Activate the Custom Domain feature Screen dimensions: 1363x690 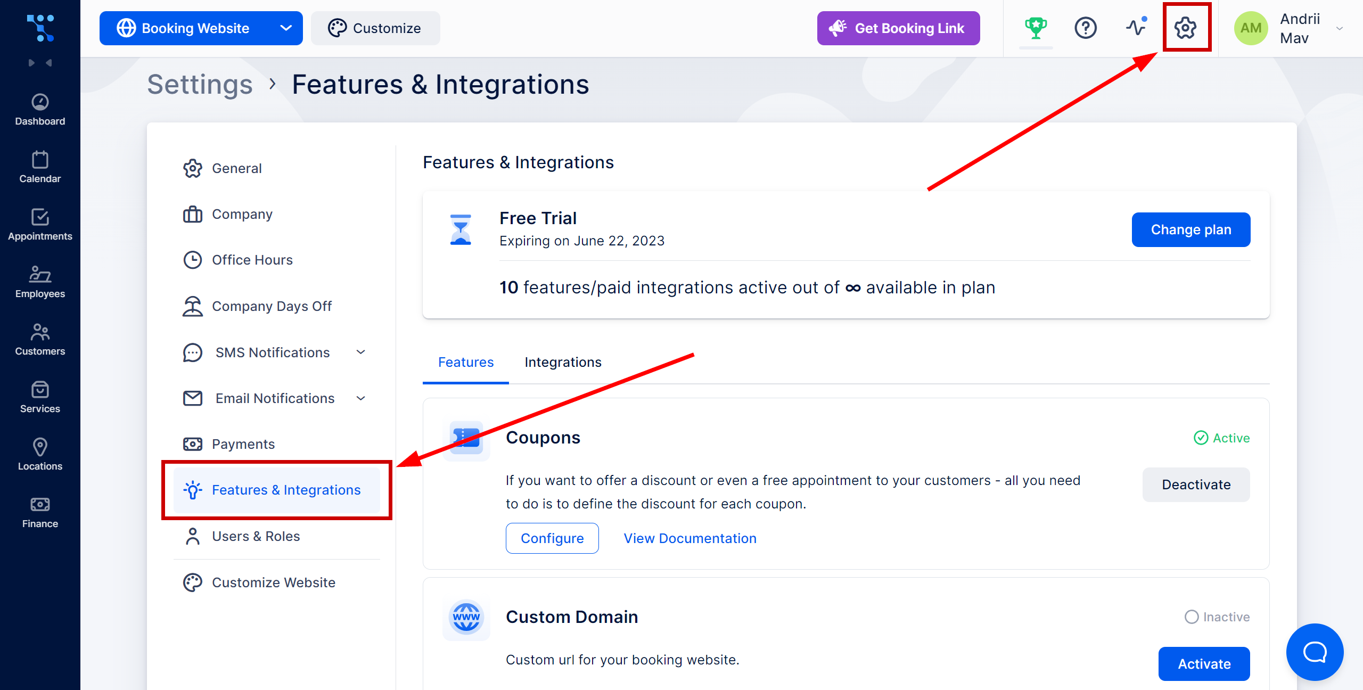(x=1204, y=664)
